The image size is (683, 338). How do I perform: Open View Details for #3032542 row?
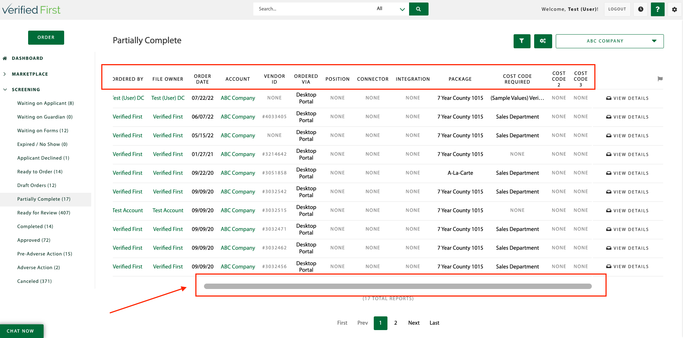(627, 192)
